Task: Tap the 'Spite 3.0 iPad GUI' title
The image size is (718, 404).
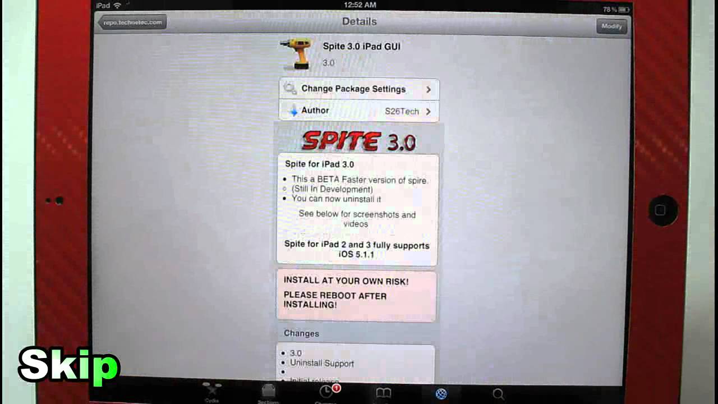Action: 362,47
